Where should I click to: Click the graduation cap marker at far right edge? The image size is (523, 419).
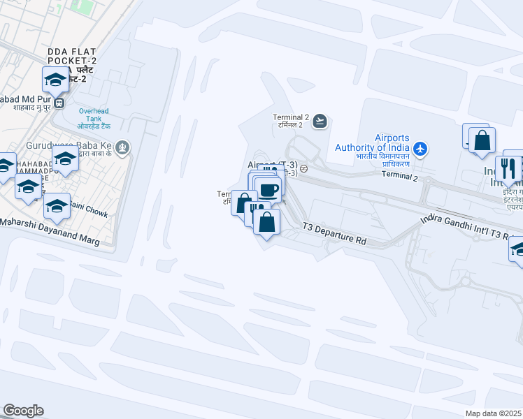click(x=517, y=250)
